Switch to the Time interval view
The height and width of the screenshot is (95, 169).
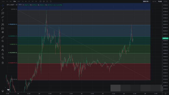point(3,1)
